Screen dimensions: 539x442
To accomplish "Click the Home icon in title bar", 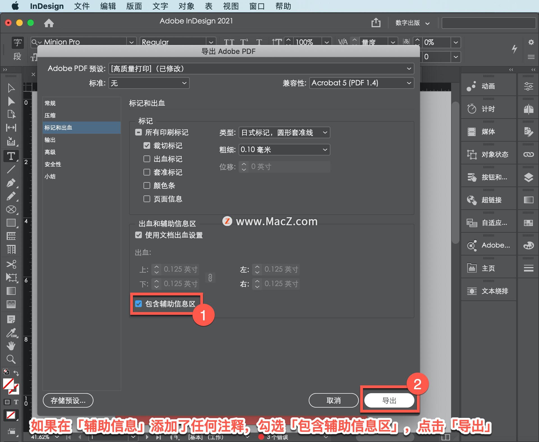I will coord(49,23).
